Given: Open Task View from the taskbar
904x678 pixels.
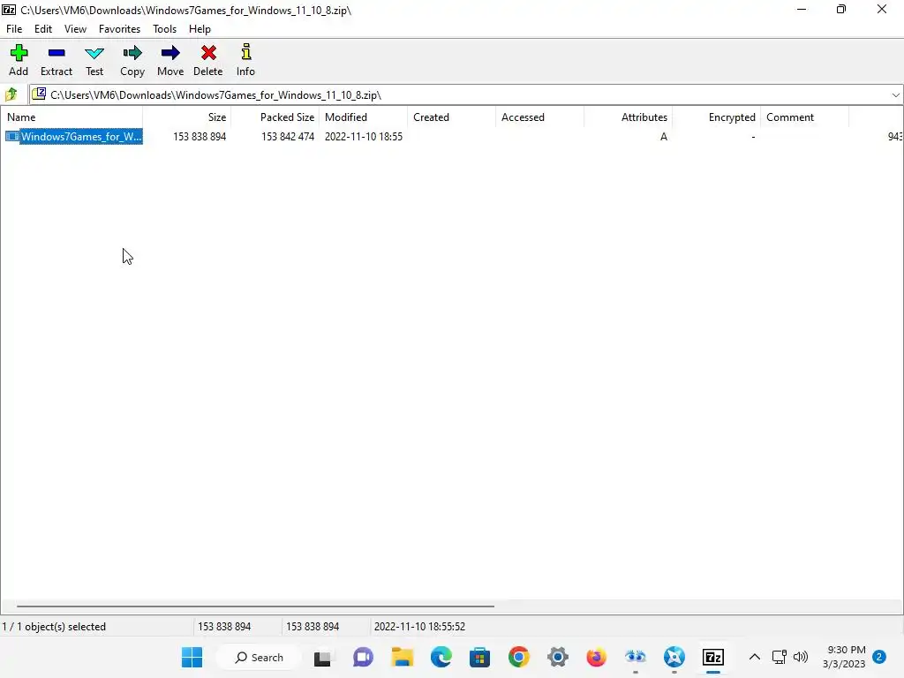Looking at the screenshot, I should click(322, 657).
